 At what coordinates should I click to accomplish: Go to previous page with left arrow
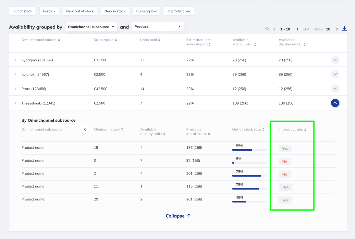[x=274, y=29]
